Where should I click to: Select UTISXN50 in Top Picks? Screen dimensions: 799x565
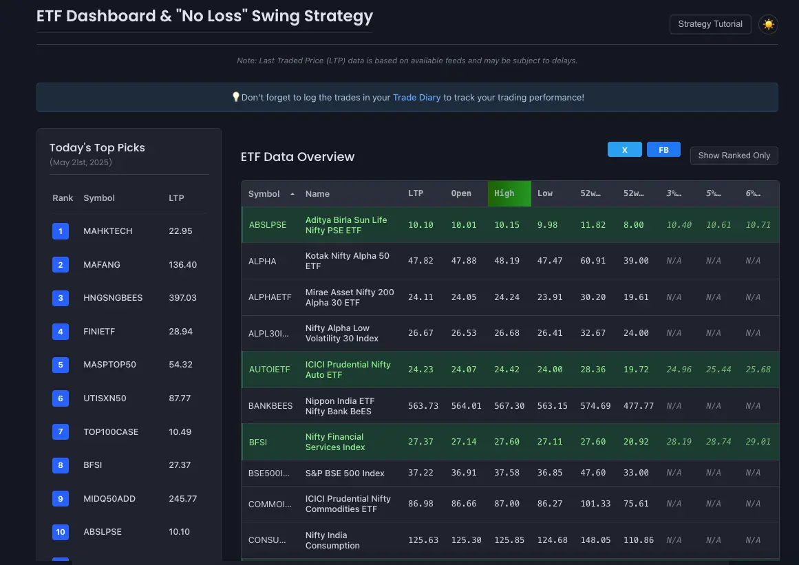(x=105, y=398)
